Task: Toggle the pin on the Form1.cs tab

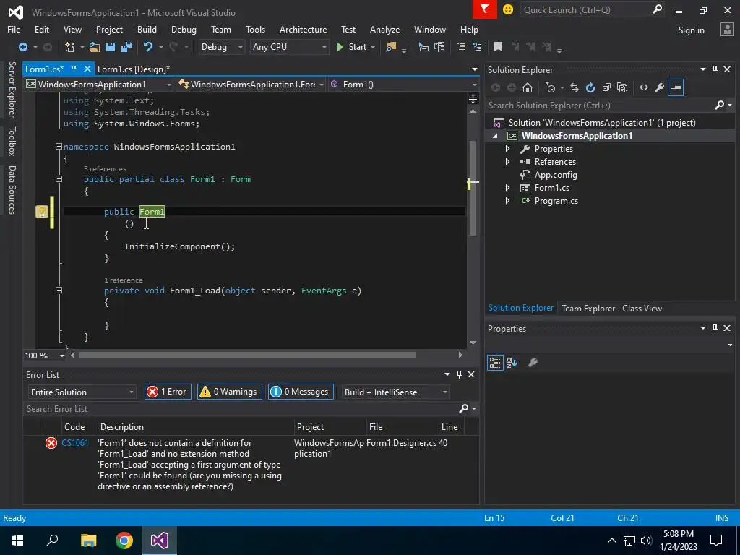Action: (x=74, y=69)
